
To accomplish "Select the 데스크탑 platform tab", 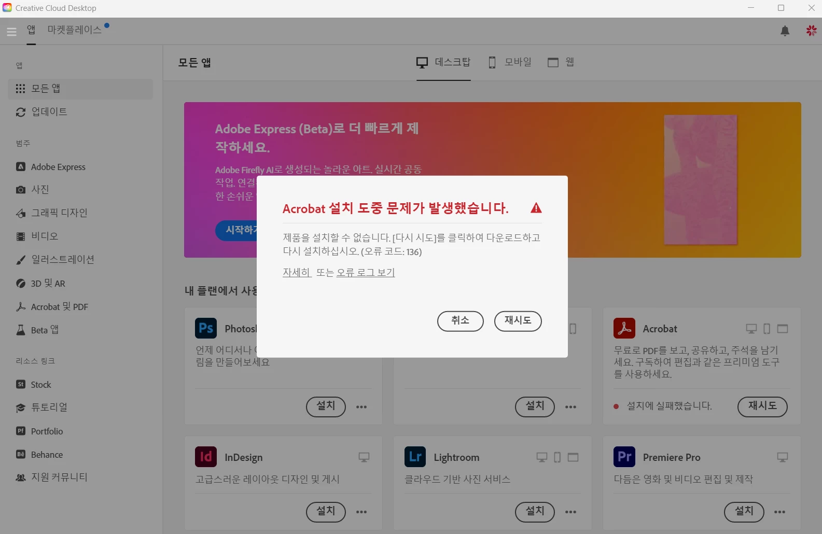I will [x=443, y=62].
